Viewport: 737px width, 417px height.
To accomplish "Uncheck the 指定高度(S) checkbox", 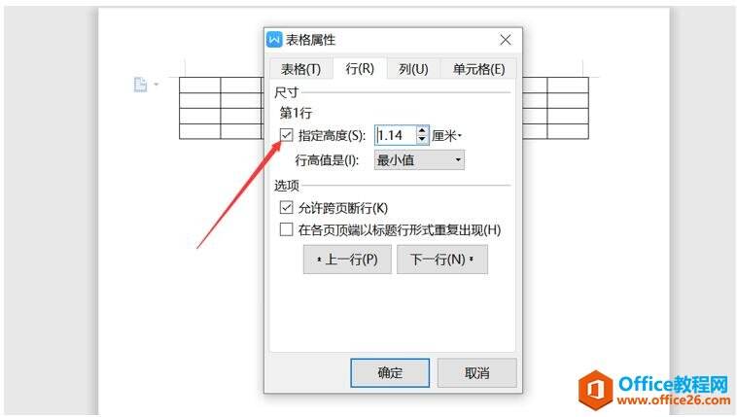I will tap(286, 135).
